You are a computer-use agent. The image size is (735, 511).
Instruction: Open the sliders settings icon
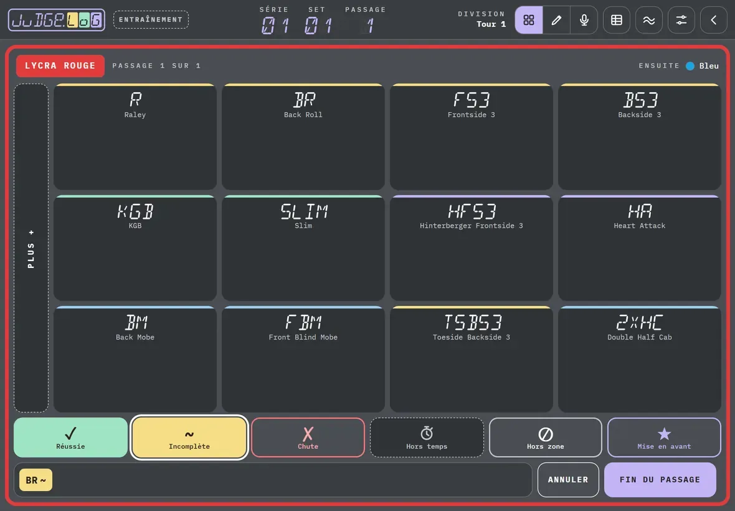point(681,20)
